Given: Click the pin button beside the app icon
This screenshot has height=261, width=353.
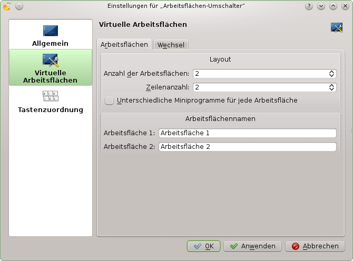Looking at the screenshot, I should pyautogui.click(x=19, y=6).
